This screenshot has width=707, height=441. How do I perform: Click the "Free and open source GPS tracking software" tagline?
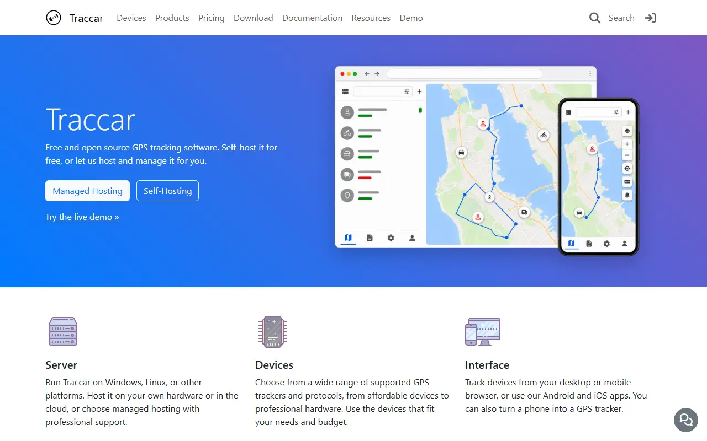coord(161,154)
